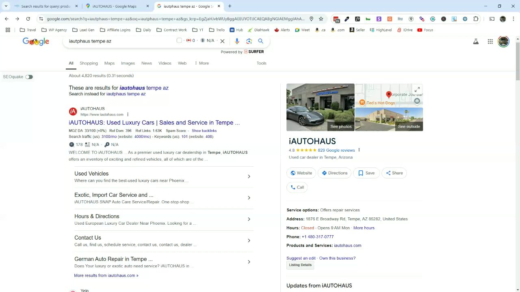520x292 pixels.
Task: Toggle the SEOquake switch
Action: (x=29, y=77)
